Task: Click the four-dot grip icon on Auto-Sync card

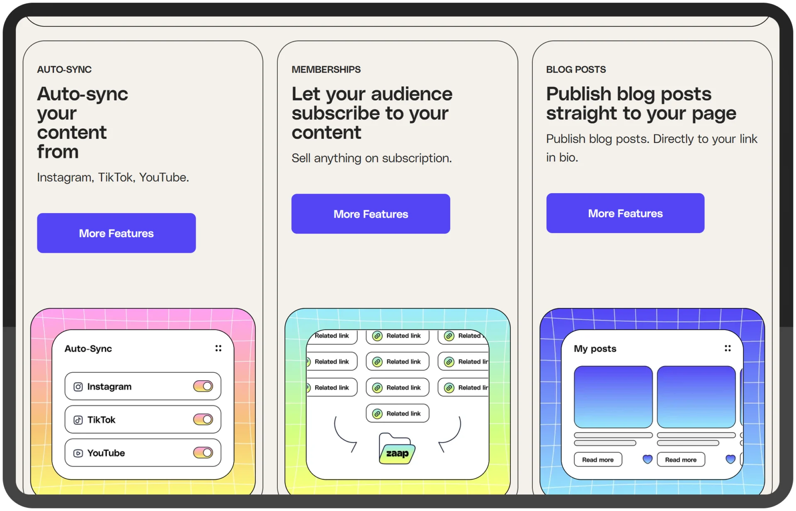Action: pyautogui.click(x=218, y=348)
